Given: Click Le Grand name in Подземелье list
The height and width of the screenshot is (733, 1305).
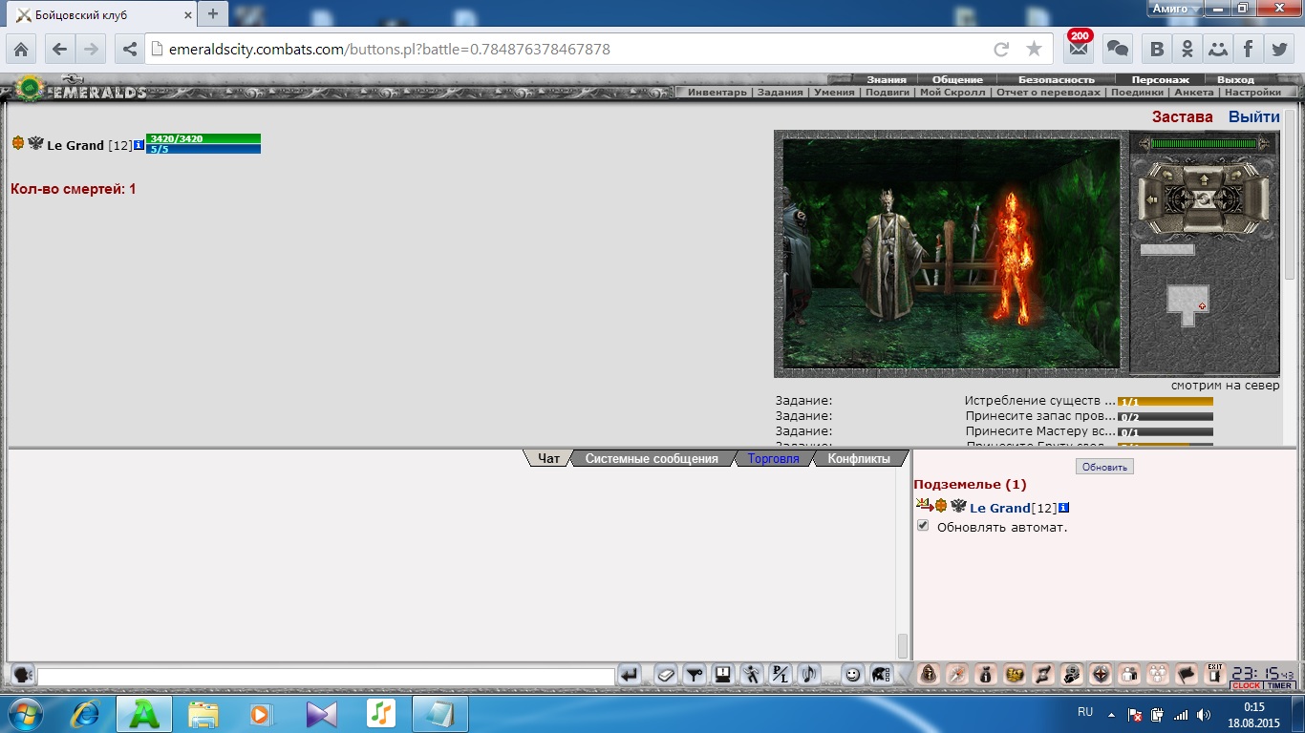Looking at the screenshot, I should 999,508.
